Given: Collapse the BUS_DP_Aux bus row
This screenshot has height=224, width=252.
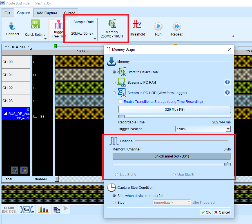Looking at the screenshot, I should tap(5, 114).
